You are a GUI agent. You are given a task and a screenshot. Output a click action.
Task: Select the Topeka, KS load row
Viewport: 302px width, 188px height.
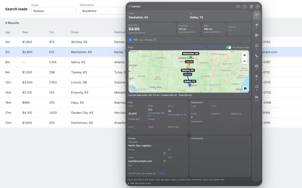pyautogui.click(x=63, y=72)
